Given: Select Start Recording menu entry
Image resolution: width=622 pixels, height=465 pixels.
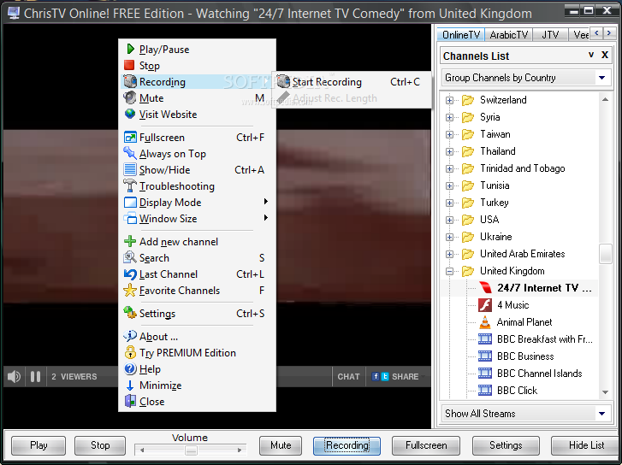Looking at the screenshot, I should (351, 82).
